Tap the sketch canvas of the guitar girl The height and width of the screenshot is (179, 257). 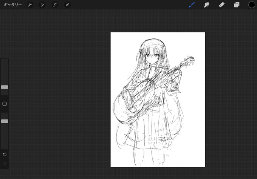[x=158, y=99]
